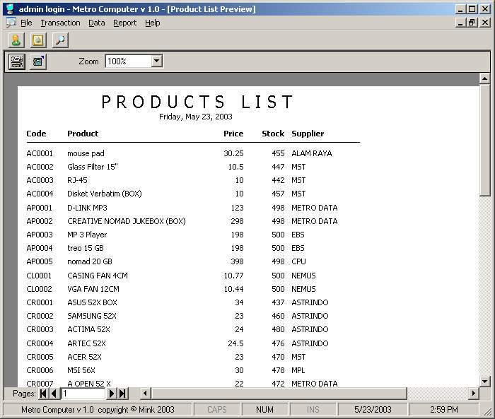Go to previous page of report

tap(54, 394)
